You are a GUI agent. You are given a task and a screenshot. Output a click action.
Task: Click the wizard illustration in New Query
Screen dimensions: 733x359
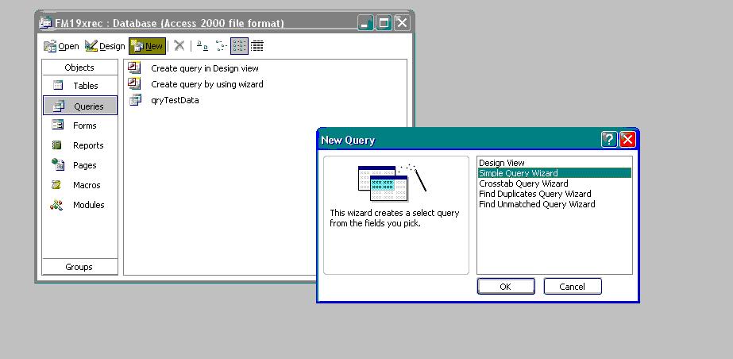(392, 183)
